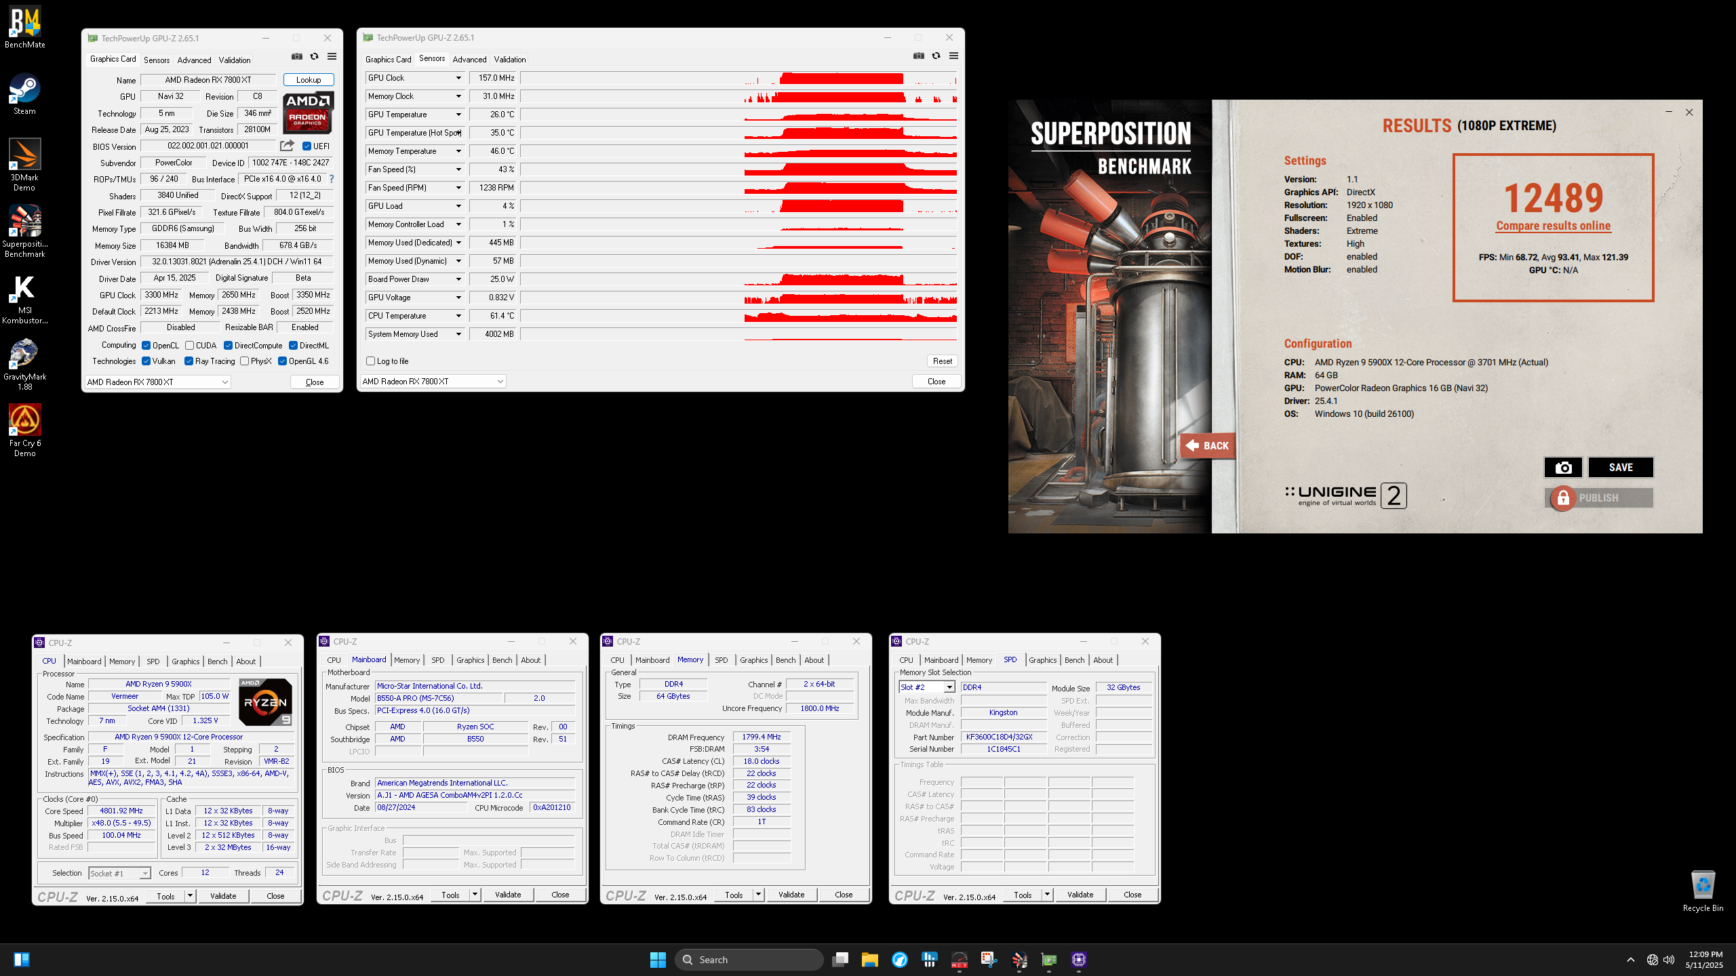The height and width of the screenshot is (976, 1736).
Task: Click the BACK button in Superposition
Action: coord(1208,445)
